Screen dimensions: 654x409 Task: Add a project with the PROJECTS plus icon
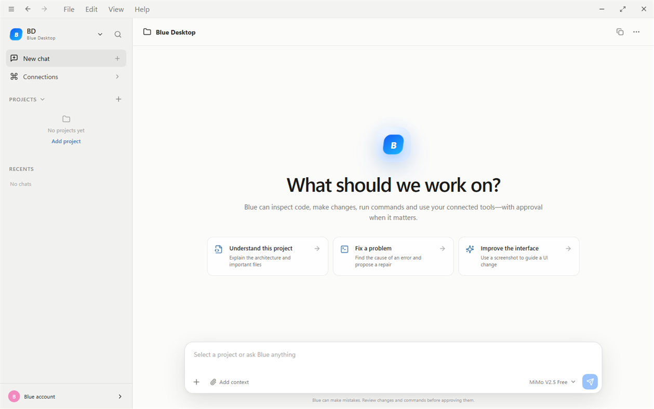click(x=118, y=99)
